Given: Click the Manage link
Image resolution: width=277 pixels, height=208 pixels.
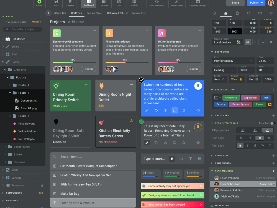Looking at the screenshot, I should tap(36, 22).
